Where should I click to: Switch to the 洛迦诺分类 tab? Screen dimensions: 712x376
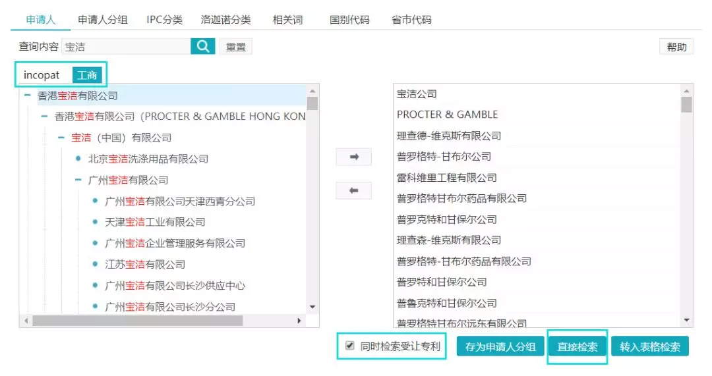(x=225, y=20)
